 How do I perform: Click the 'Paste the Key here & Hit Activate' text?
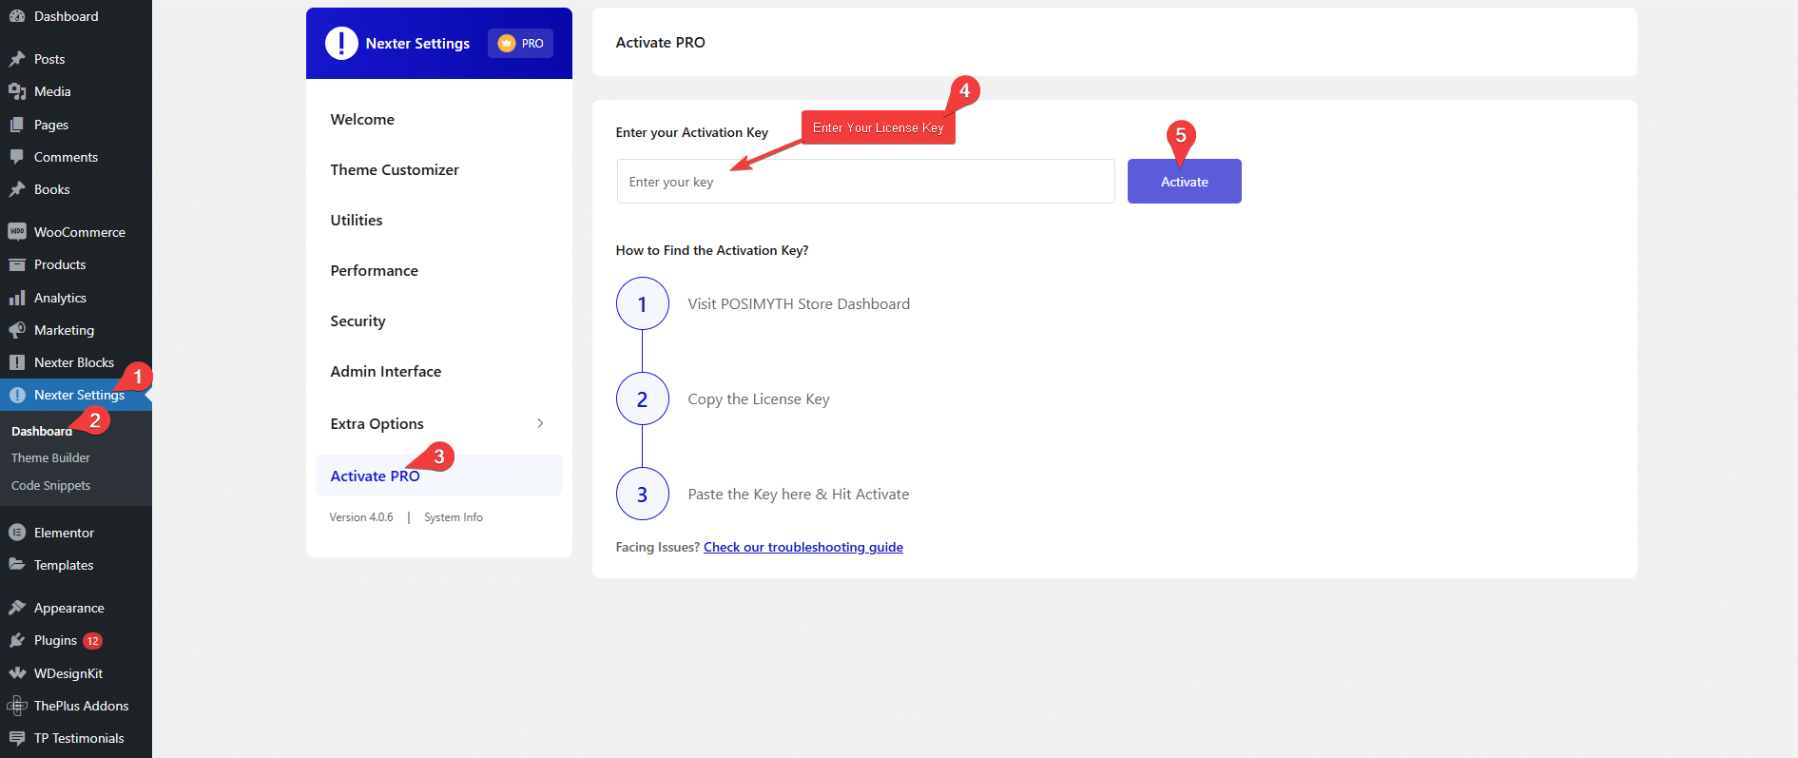(x=799, y=494)
